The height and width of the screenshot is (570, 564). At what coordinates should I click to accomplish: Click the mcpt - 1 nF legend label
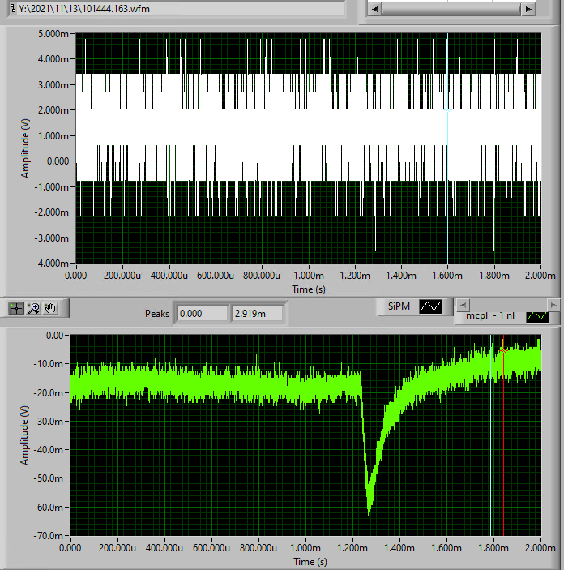pyautogui.click(x=490, y=317)
